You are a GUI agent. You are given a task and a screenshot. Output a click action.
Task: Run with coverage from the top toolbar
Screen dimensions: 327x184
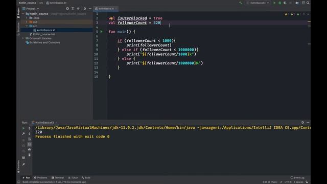coord(285,3)
